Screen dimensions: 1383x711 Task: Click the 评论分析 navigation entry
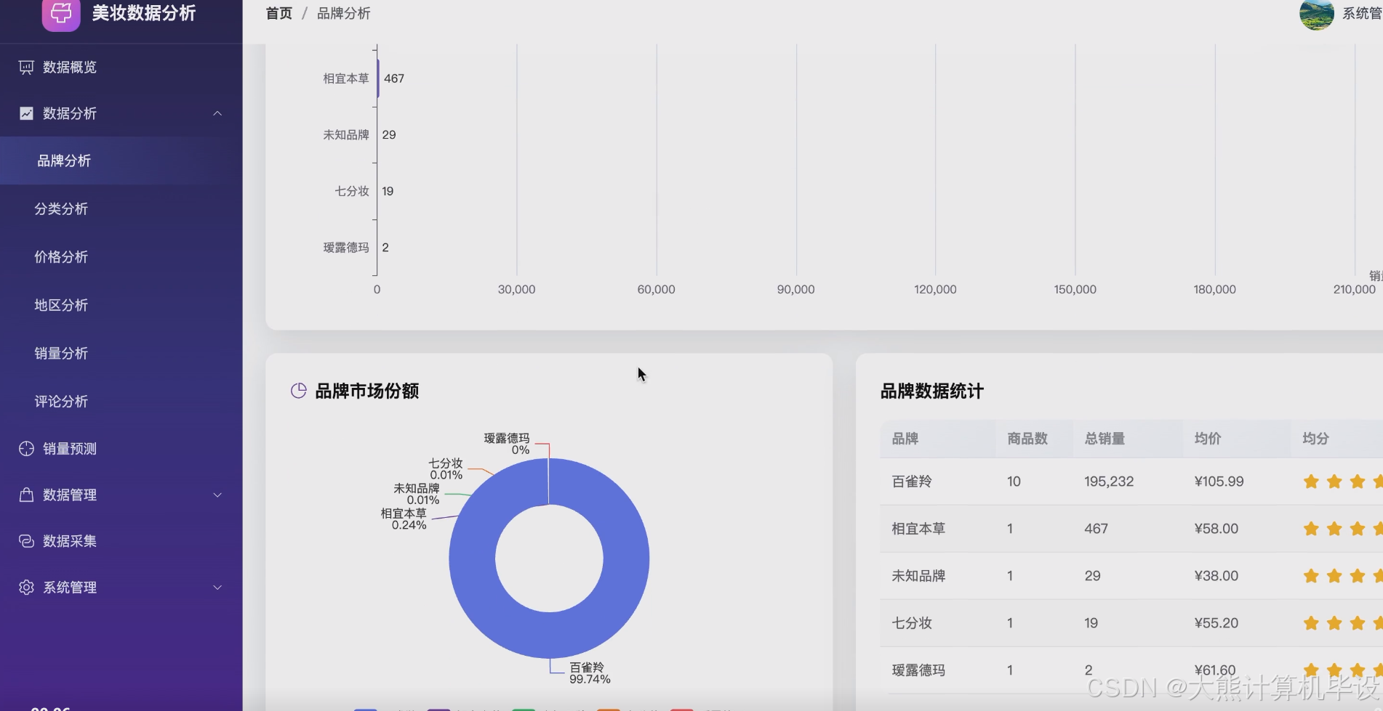click(61, 401)
